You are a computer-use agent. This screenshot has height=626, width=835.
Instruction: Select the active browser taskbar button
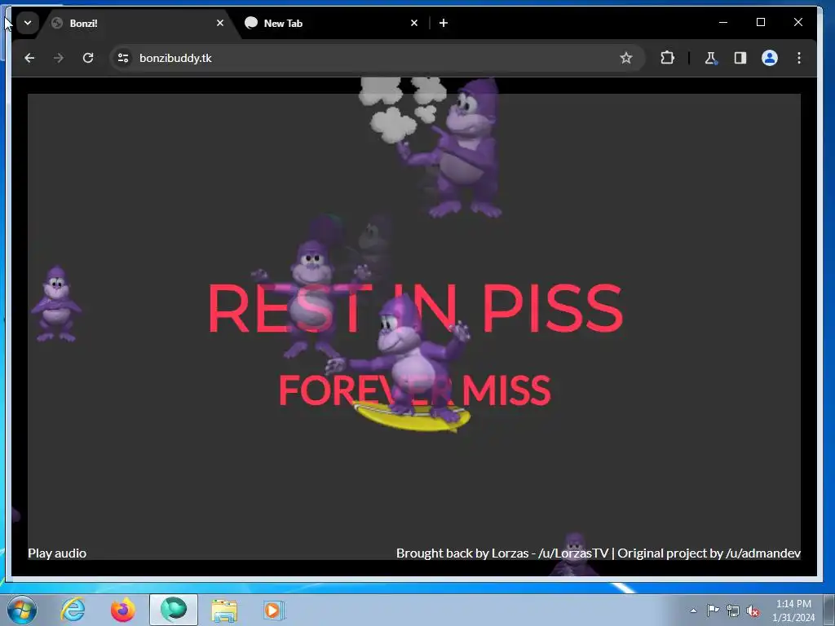[174, 610]
